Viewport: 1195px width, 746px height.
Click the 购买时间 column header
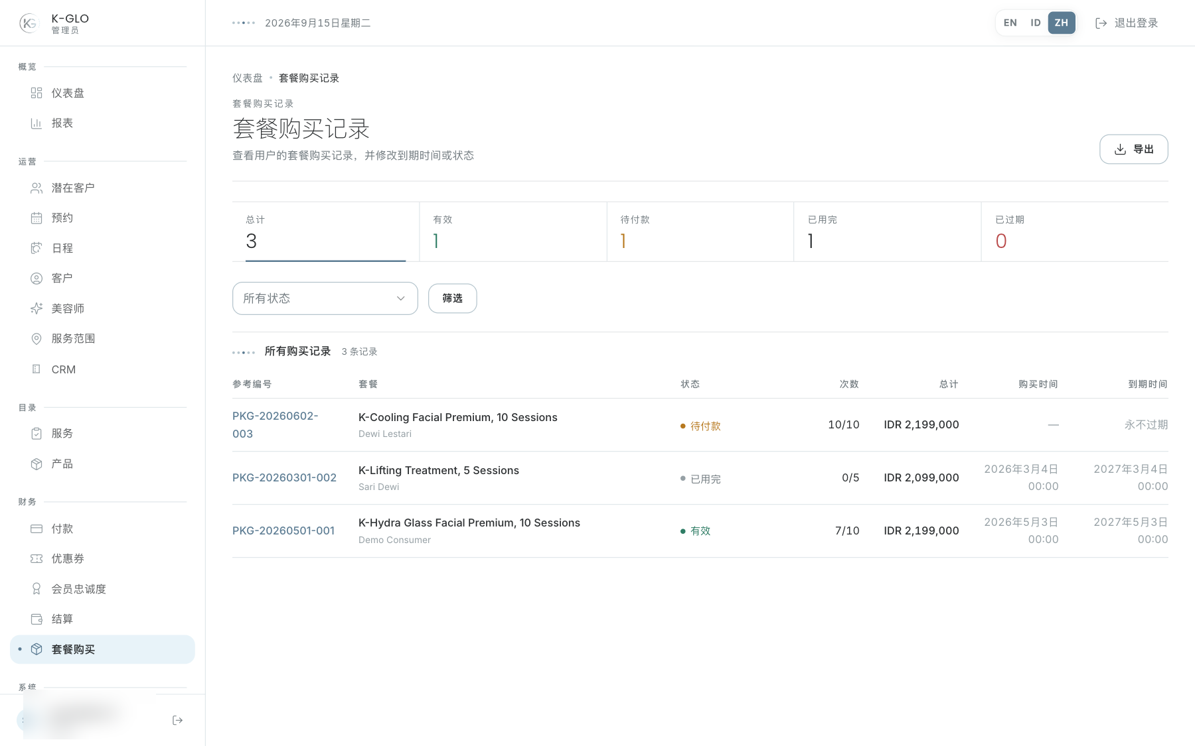(1038, 384)
